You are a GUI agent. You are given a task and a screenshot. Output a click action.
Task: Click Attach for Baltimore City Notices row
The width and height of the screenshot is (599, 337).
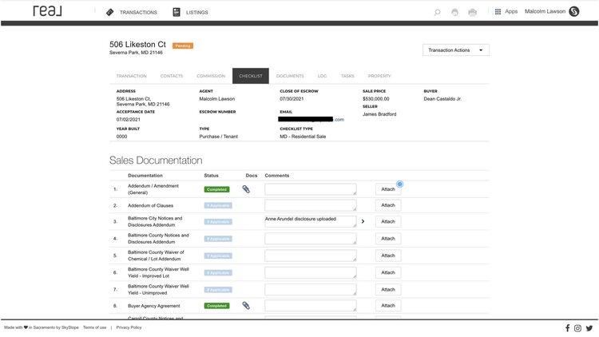(388, 222)
